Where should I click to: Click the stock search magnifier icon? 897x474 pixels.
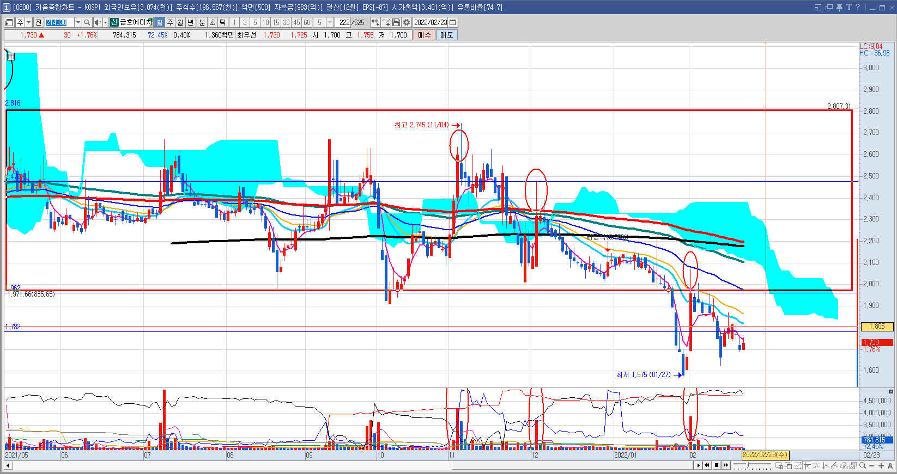87,22
